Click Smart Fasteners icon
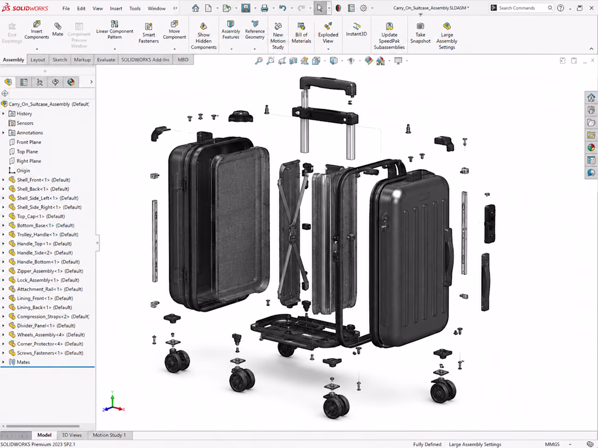The height and width of the screenshot is (448, 598). (x=148, y=33)
